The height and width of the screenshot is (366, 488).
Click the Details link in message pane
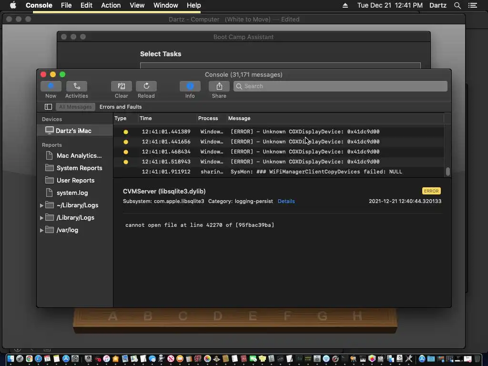point(286,202)
